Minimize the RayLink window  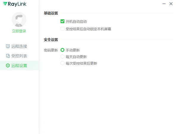pos(164,4)
